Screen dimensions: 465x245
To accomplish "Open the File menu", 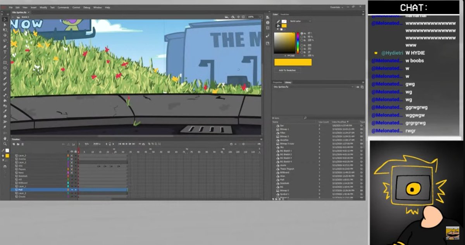I will click(10, 7).
